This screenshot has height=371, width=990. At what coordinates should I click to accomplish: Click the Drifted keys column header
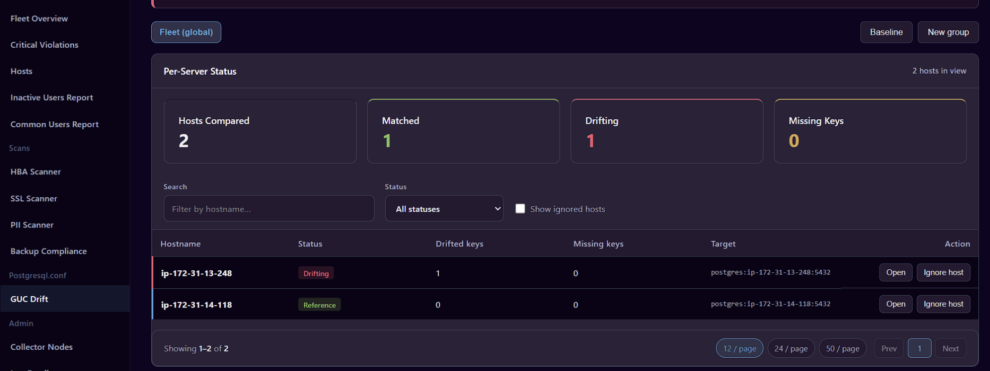point(459,244)
